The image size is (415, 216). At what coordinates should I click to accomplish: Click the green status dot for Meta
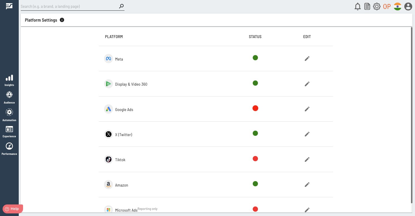(x=255, y=58)
